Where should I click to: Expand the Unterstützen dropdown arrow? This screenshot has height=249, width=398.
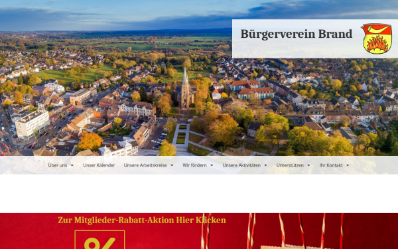(308, 165)
